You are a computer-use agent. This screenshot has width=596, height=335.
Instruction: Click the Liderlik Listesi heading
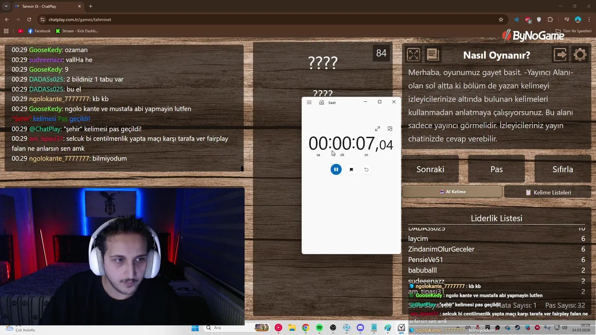pos(496,218)
